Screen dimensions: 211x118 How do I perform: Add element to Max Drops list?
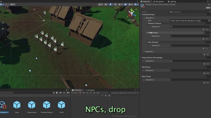point(204,83)
